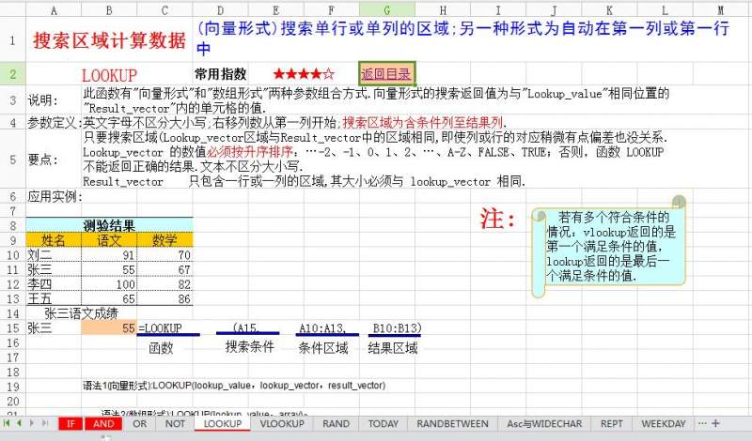This screenshot has height=441, width=752.
Task: Select row 10 header
Action: coord(12,255)
